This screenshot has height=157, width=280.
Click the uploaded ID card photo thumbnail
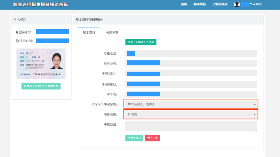[41, 64]
